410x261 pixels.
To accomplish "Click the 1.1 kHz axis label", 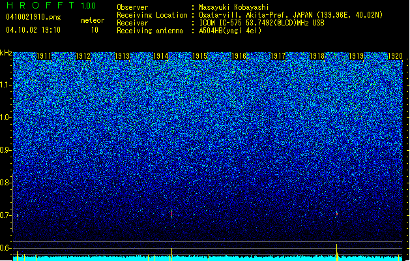I will coord(6,85).
